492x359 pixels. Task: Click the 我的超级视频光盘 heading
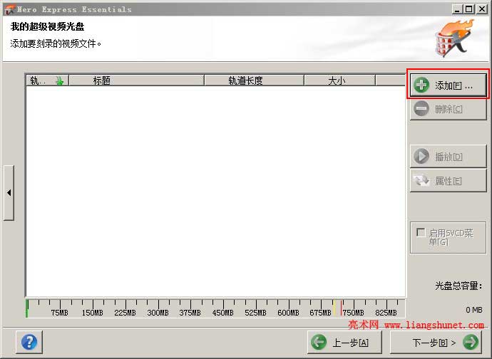click(x=47, y=26)
